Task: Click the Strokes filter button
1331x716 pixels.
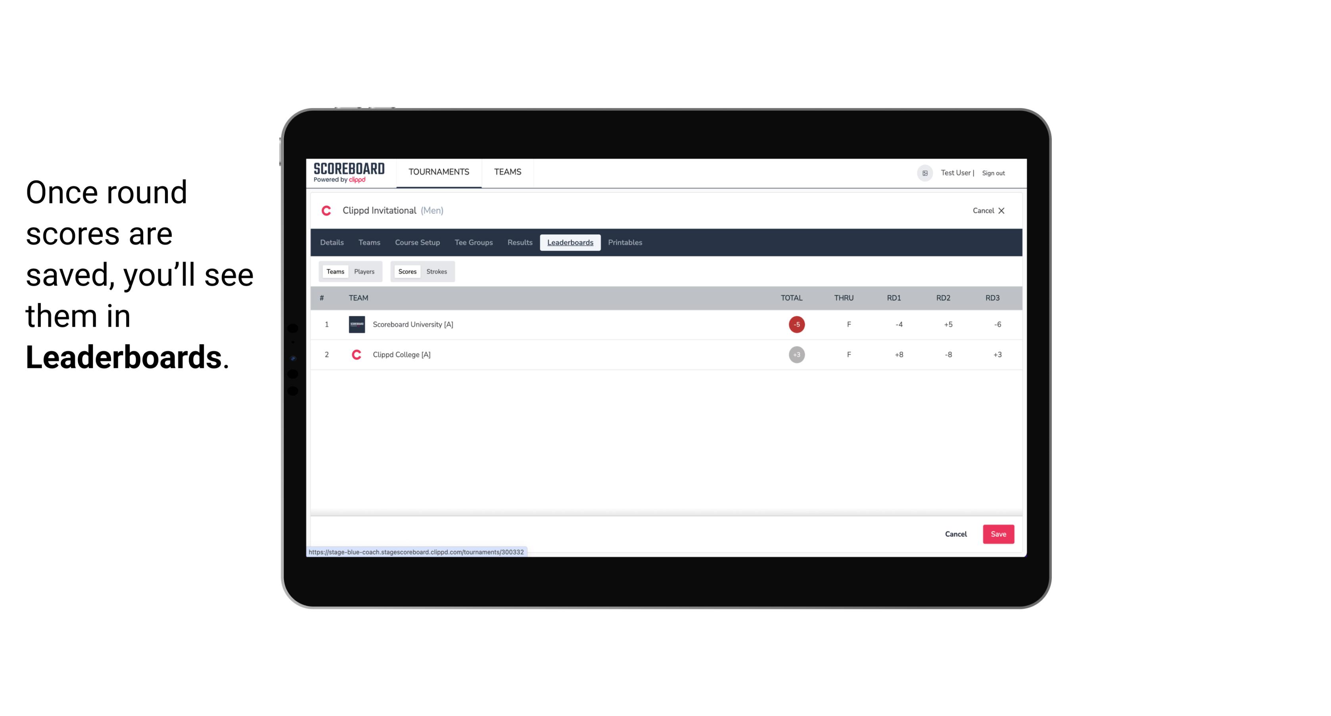Action: coord(437,271)
